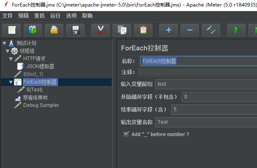Select Debug Sampler in the tree

point(41,105)
